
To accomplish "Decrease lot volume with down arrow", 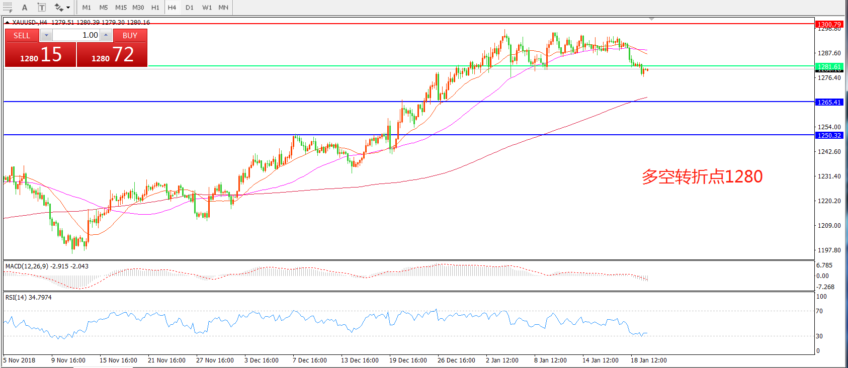I will click(x=46, y=35).
